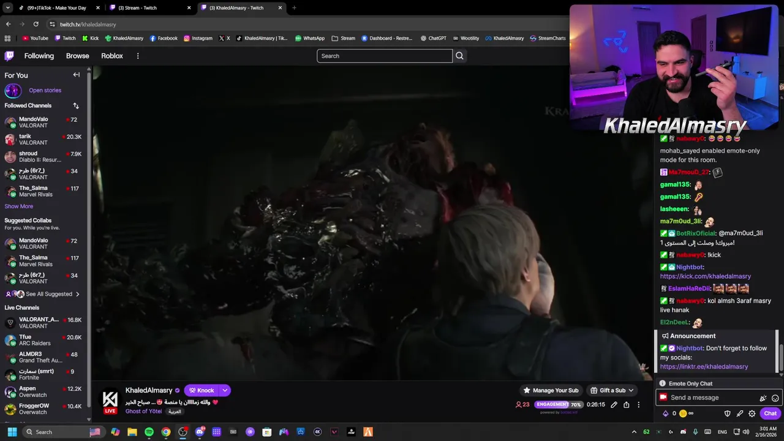Screen dimensions: 784x441
Task: Open the Ghost of Yōtei category link
Action: pos(143,412)
